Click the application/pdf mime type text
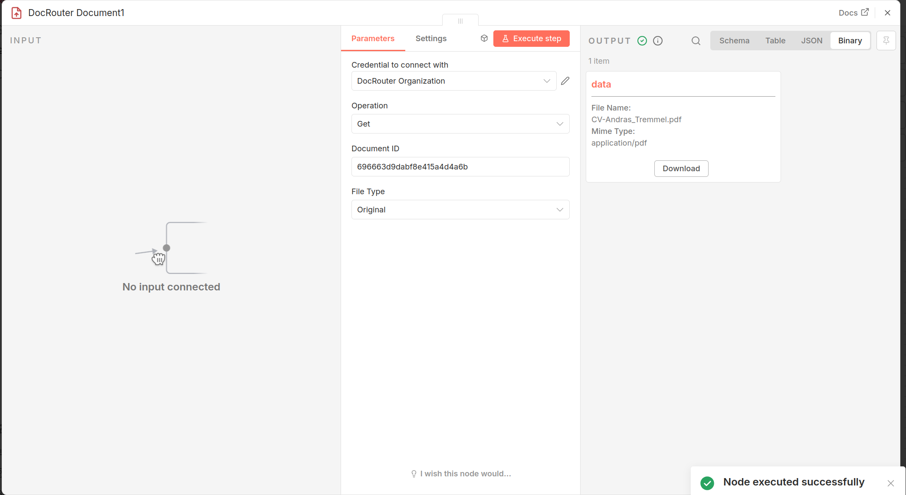The height and width of the screenshot is (495, 906). (x=619, y=143)
